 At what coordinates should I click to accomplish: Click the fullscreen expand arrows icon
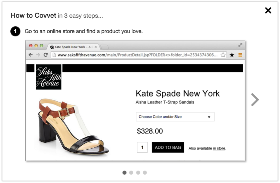click(x=240, y=45)
